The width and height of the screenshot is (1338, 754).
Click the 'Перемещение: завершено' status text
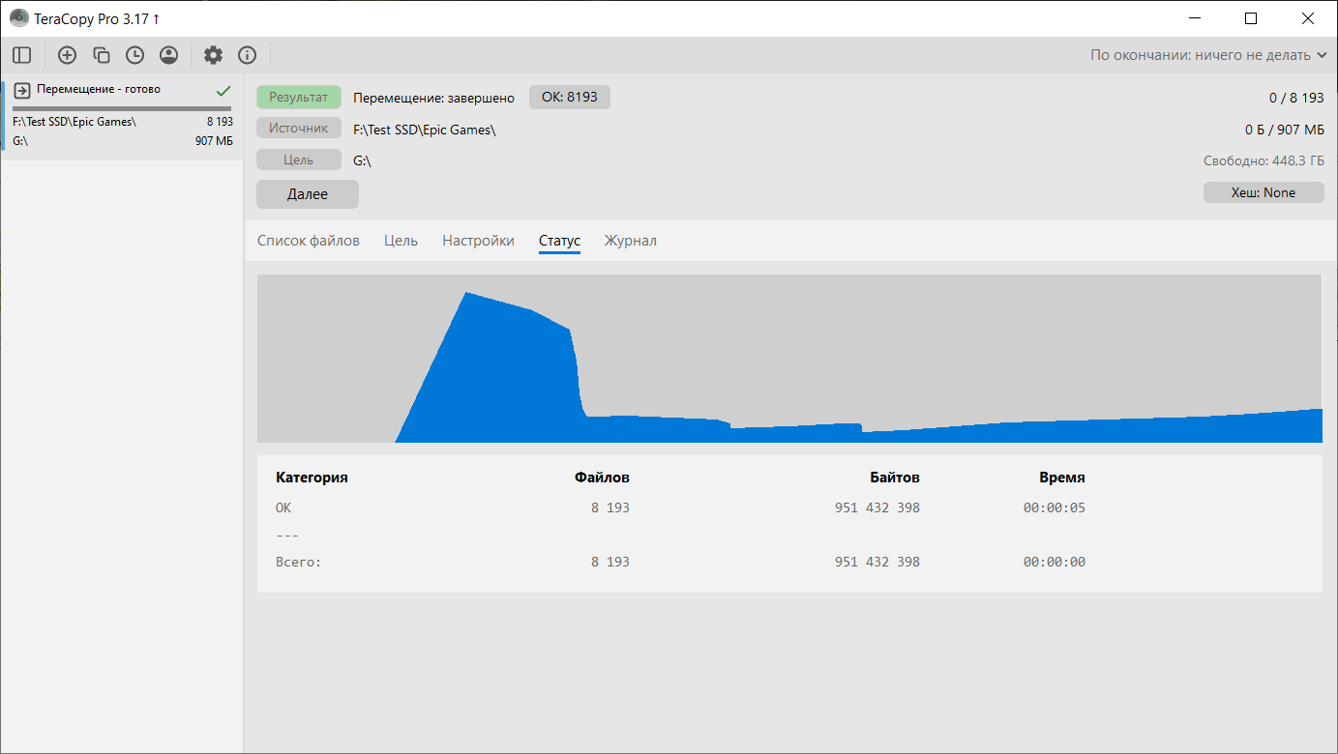tap(434, 98)
